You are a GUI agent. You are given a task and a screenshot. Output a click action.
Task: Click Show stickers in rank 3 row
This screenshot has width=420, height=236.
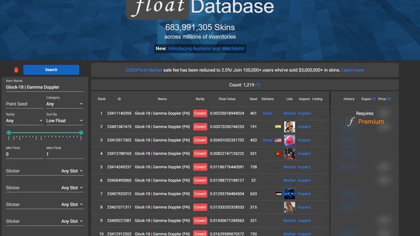pyautogui.click(x=267, y=140)
